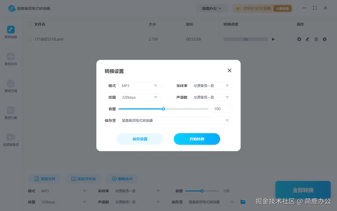Click the 保存设置 button
The height and width of the screenshot is (211, 337).
[140, 139]
